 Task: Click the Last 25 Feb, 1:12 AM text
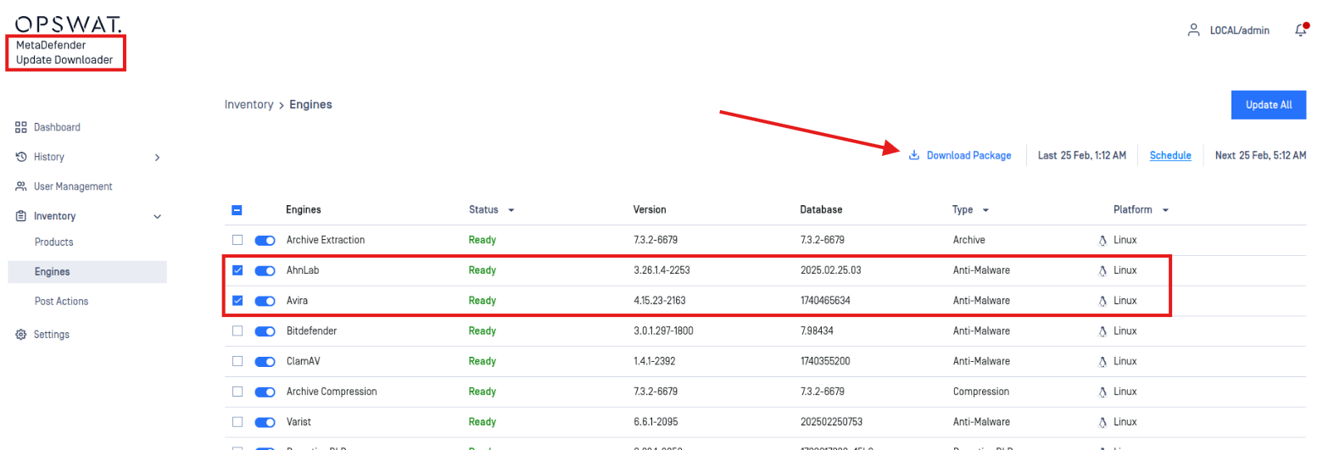point(1082,156)
